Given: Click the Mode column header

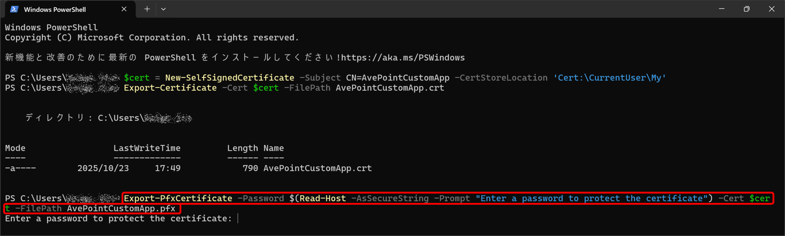Looking at the screenshot, I should coord(15,148).
